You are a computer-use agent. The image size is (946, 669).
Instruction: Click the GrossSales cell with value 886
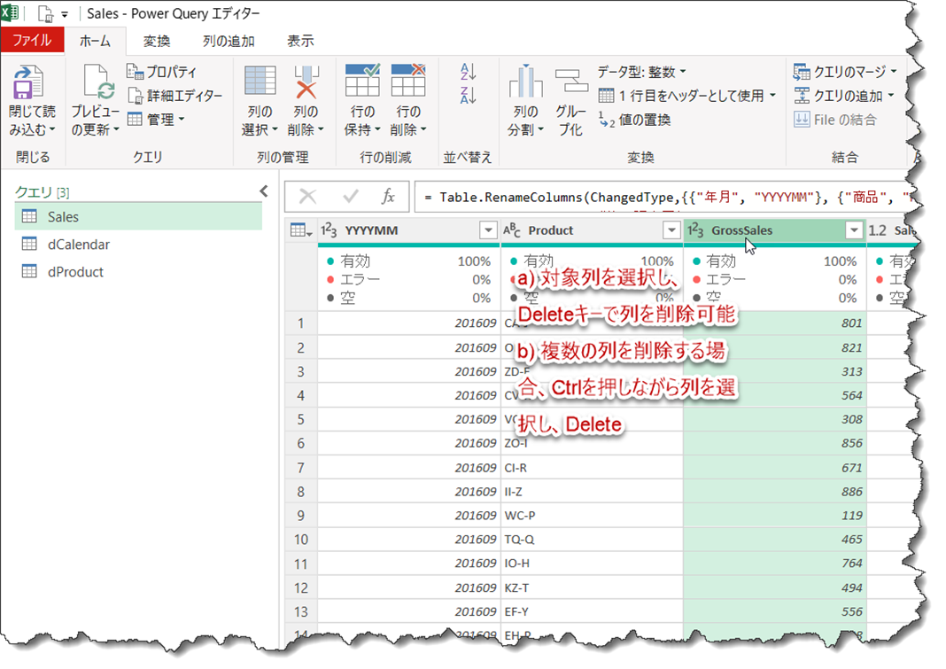point(775,492)
